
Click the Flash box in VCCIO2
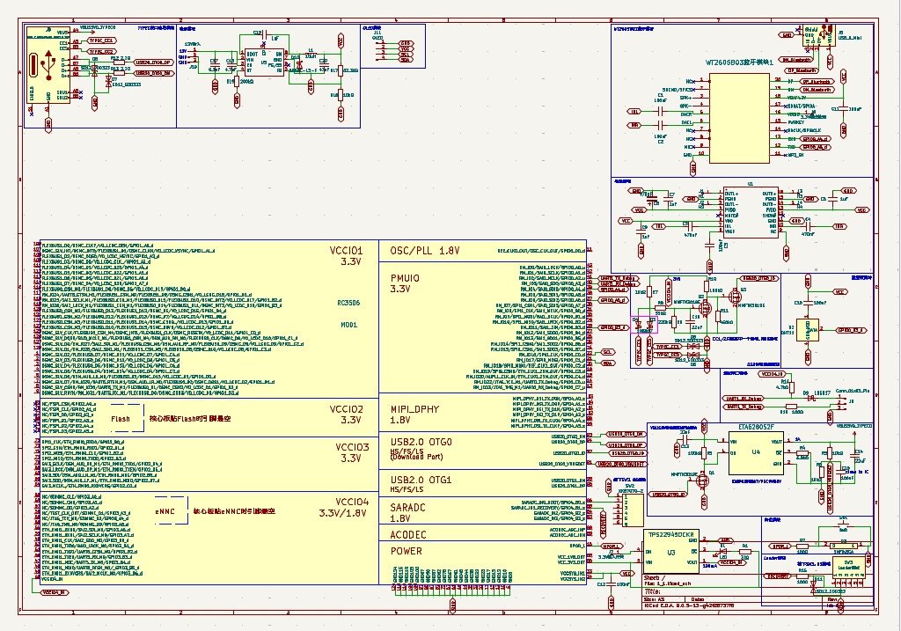pyautogui.click(x=120, y=419)
